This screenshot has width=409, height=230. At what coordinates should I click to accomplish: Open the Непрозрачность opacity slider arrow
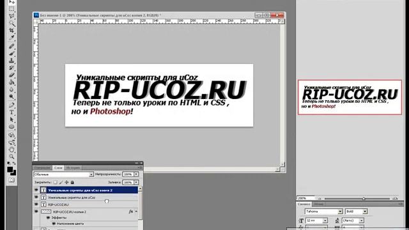[x=136, y=174]
